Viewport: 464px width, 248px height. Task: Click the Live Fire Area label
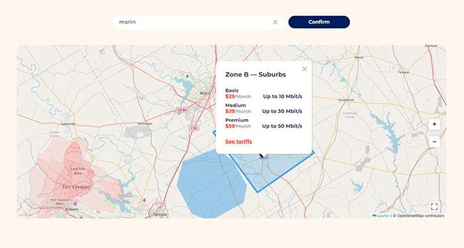[x=78, y=171]
